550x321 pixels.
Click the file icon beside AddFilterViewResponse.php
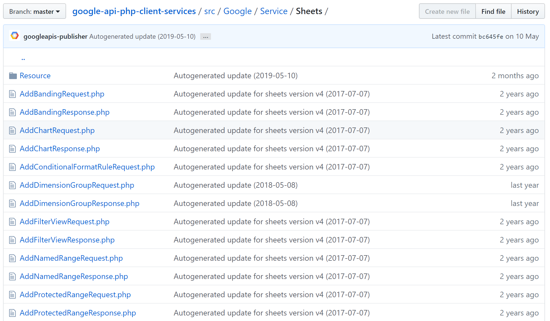12,240
